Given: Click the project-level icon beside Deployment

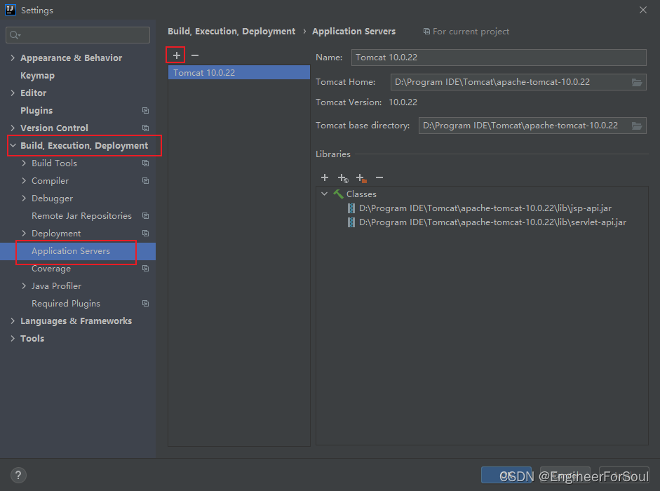Looking at the screenshot, I should 146,234.
